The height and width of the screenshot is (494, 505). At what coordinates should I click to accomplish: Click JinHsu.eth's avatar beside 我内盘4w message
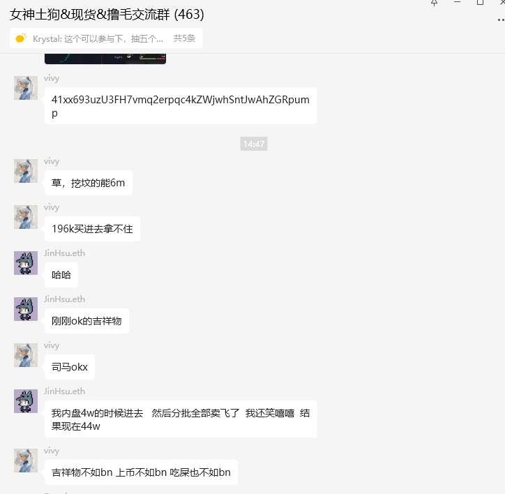coord(26,401)
